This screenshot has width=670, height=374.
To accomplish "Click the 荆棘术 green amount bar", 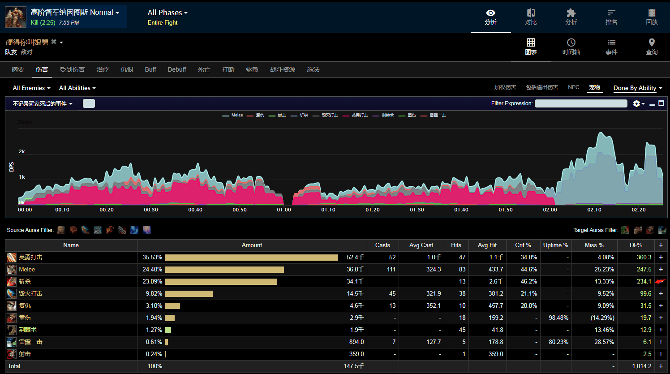I will click(x=168, y=330).
